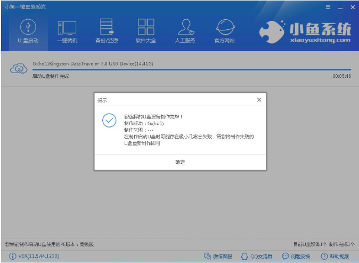Screen dimensions: 359x263
Task: Click the USB creation progress bar
Action: click(192, 69)
